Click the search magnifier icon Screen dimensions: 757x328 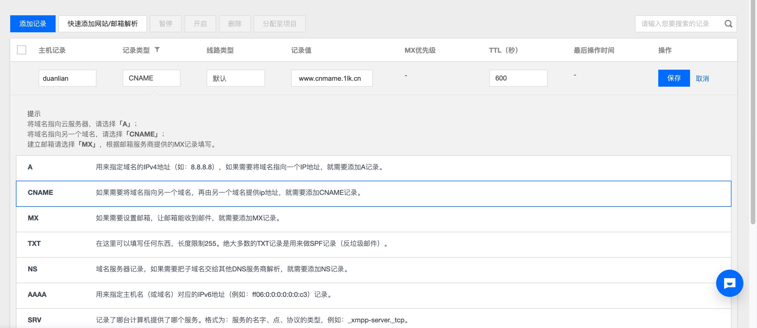(728, 24)
